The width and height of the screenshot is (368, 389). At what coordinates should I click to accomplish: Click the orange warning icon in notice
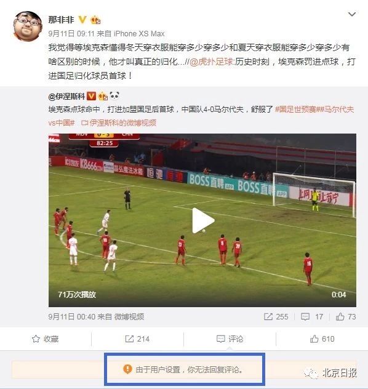(x=127, y=369)
